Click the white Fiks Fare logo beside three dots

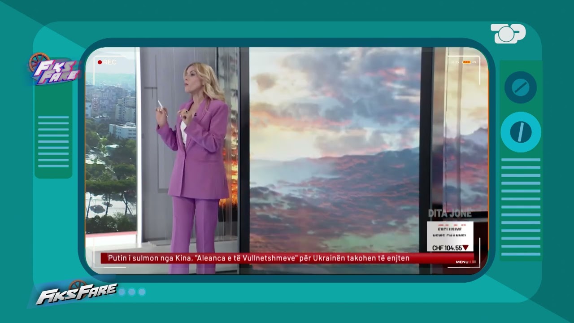pos(75,293)
